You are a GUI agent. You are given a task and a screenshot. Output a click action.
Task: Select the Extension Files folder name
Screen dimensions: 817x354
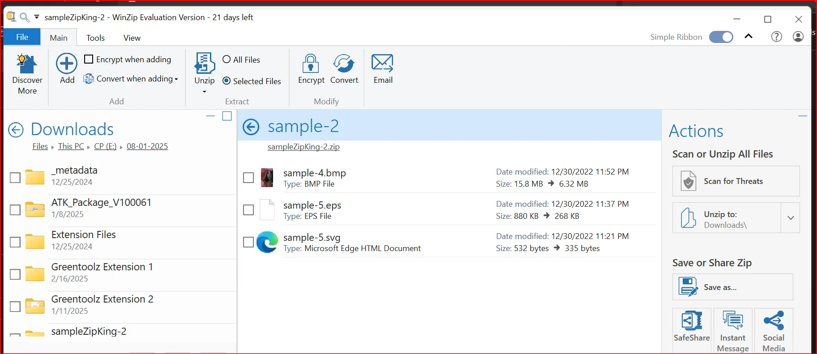pyautogui.click(x=83, y=235)
